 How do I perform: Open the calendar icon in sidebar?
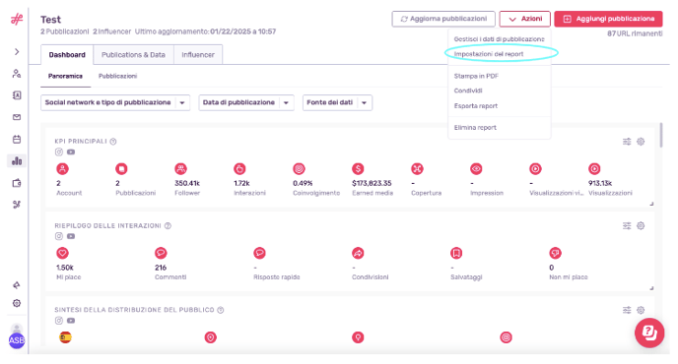pyautogui.click(x=17, y=139)
